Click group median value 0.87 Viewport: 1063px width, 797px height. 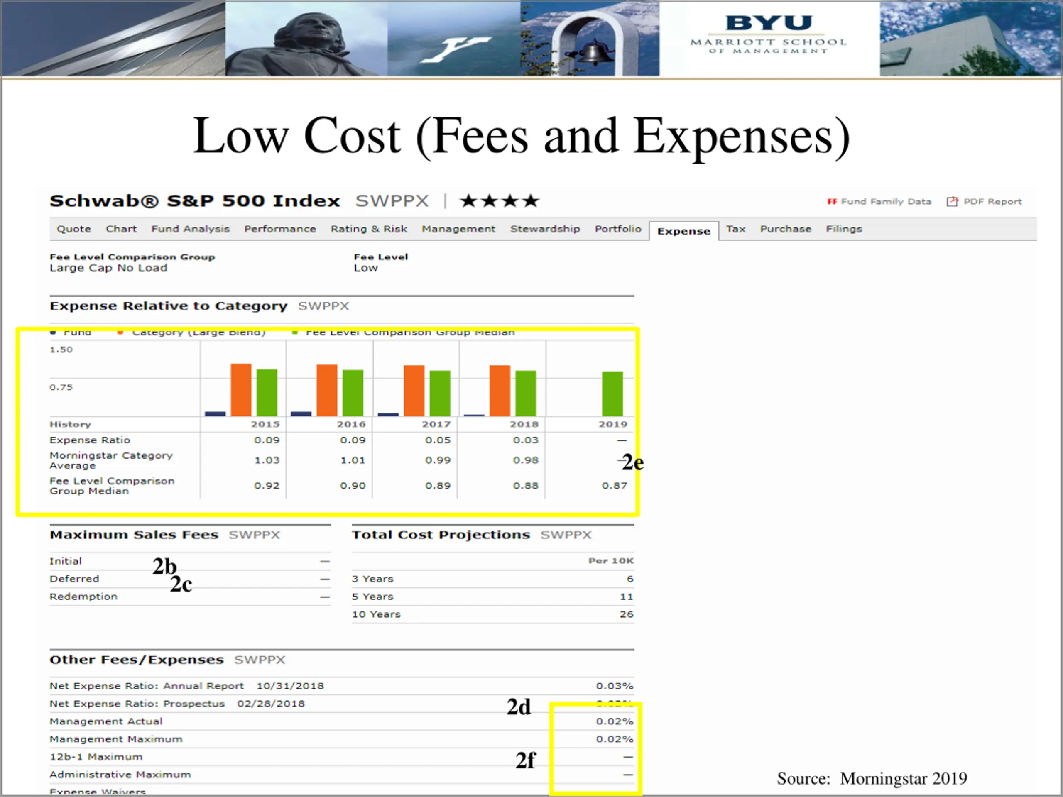(x=615, y=486)
